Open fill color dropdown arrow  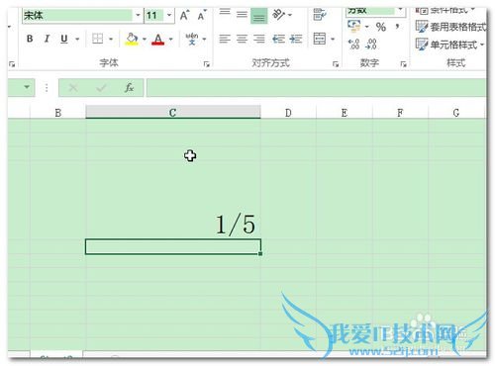pos(145,40)
